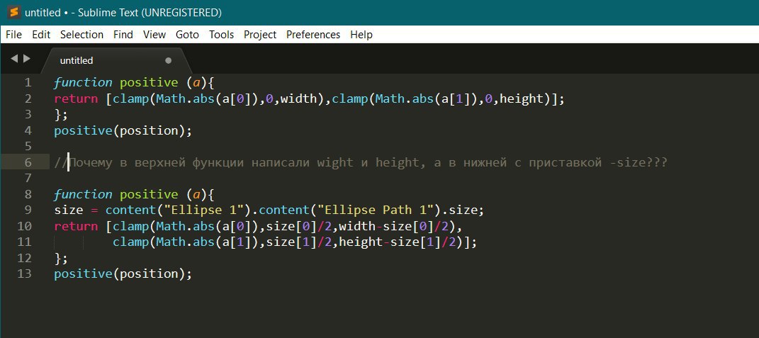
Task: Click line number 10 in gutter
Action: click(24, 226)
